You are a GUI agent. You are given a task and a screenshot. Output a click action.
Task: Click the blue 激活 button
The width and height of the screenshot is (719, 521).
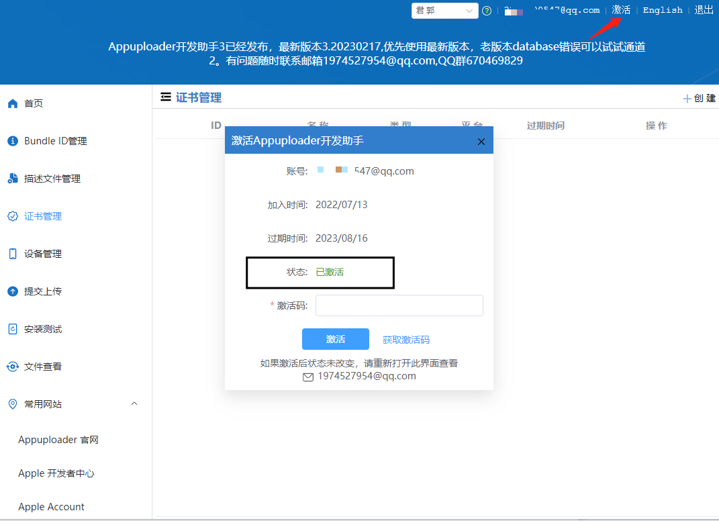pos(336,339)
